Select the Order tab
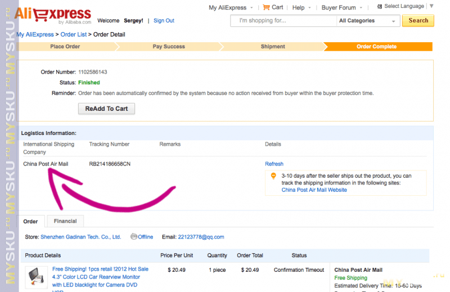The height and width of the screenshot is (292, 450). click(x=30, y=221)
